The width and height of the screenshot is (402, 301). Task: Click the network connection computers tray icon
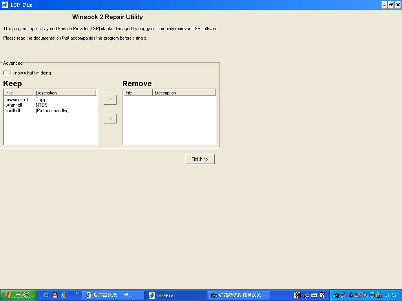coord(344,295)
